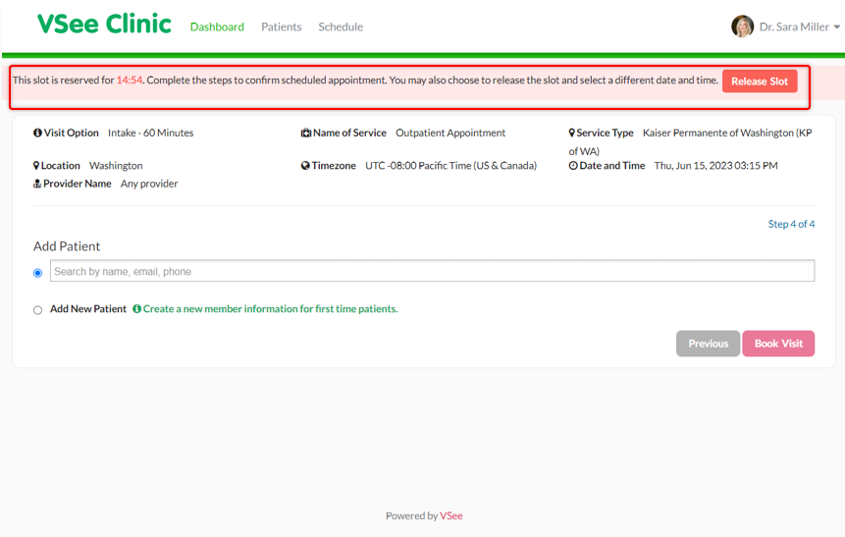The width and height of the screenshot is (845, 537).
Task: Select the search existing patient radio button
Action: pos(37,273)
